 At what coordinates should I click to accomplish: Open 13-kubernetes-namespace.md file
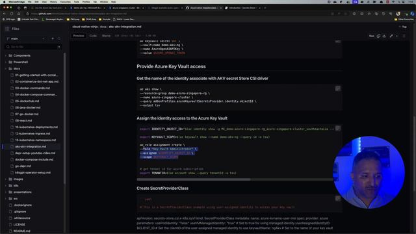[x=35, y=140]
